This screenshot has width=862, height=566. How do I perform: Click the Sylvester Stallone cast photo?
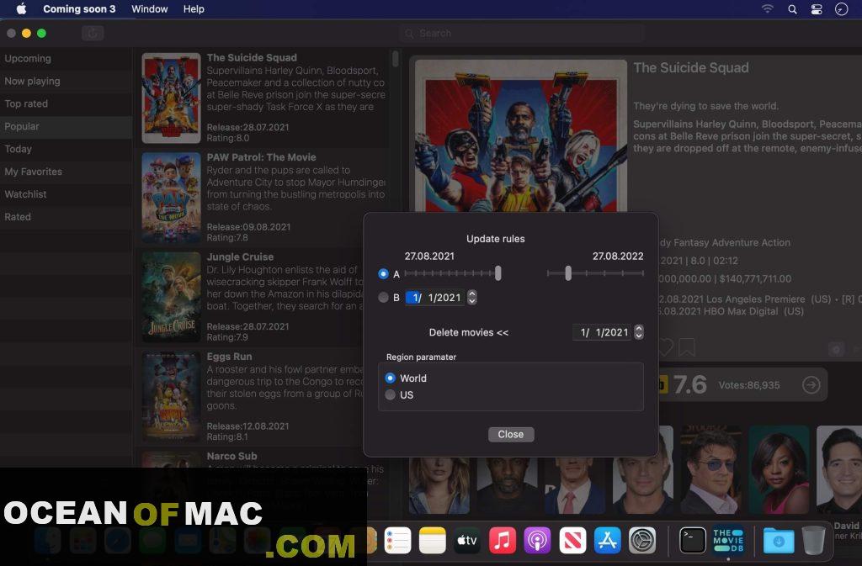coord(711,469)
